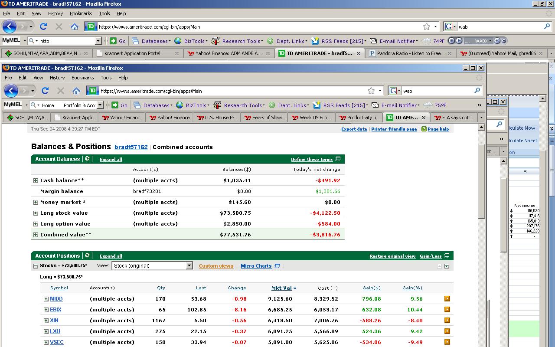Switch to the U.S. House Pr... tab
The width and height of the screenshot is (555, 347).
tap(217, 118)
